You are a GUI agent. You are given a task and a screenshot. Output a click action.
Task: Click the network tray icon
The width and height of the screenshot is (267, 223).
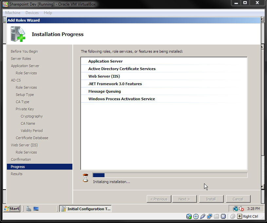point(236,209)
